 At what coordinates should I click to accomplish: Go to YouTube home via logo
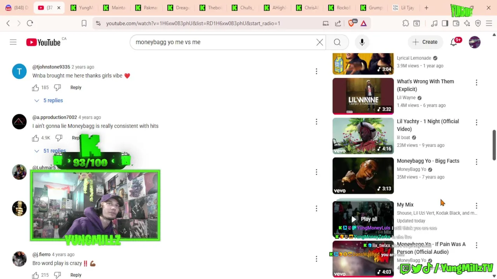click(x=43, y=42)
